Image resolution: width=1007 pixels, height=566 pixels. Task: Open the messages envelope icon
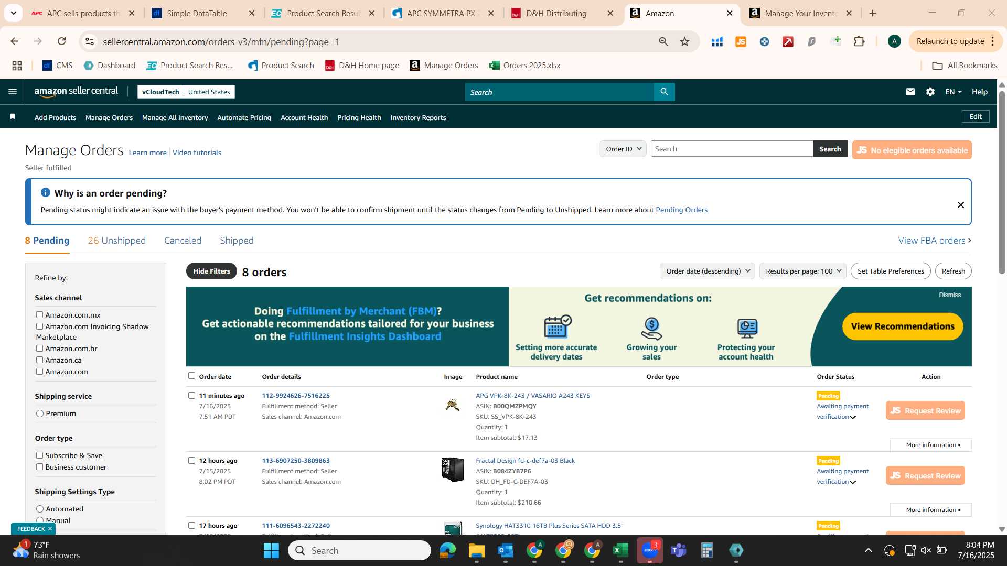[910, 92]
